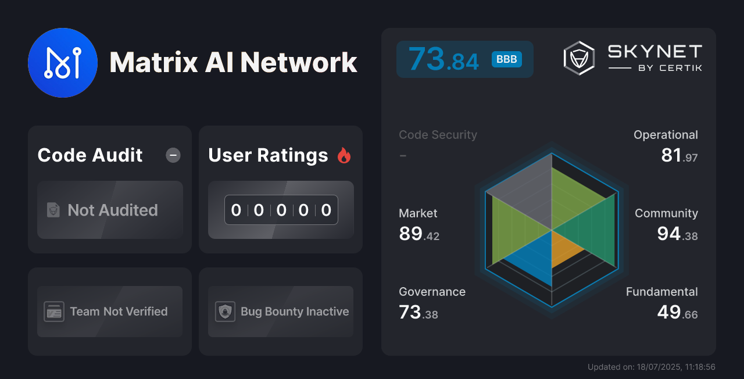Click the Code Audit heading
Screen dimensions: 744x379
click(x=90, y=155)
